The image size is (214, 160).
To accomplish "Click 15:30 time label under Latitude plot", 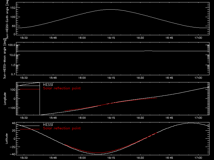I will (x=24, y=158).
